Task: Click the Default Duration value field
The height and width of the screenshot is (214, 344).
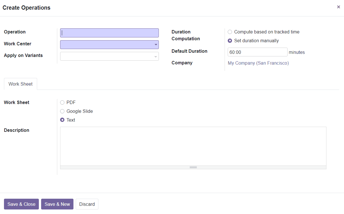Action: pyautogui.click(x=257, y=52)
